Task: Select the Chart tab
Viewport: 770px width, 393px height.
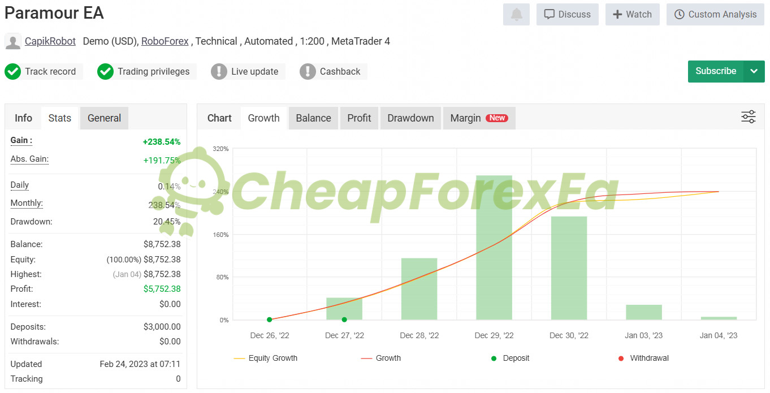Action: pyautogui.click(x=219, y=118)
